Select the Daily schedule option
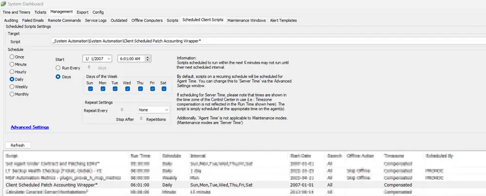The width and height of the screenshot is (486, 196). pyautogui.click(x=12, y=79)
